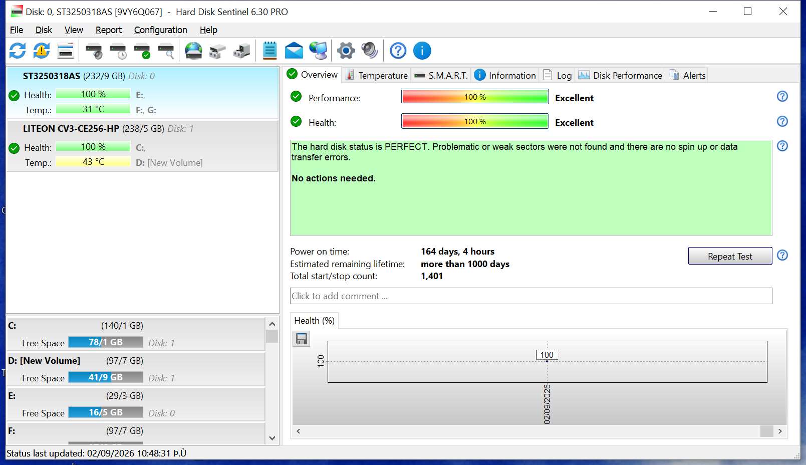
Task: Click the disk with speaker toolbar icon
Action: [94, 51]
